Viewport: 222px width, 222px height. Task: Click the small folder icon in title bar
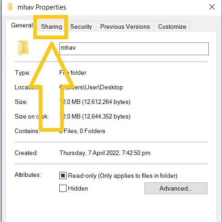(x=10, y=7)
